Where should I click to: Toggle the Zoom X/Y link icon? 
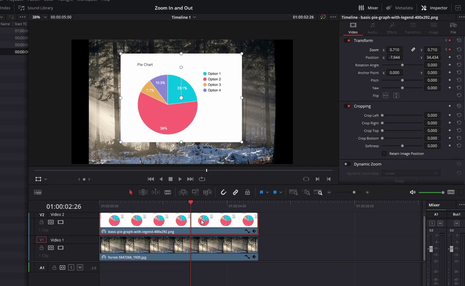pyautogui.click(x=413, y=49)
